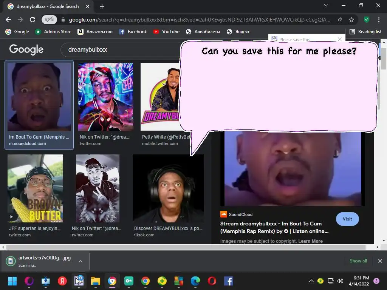Viewport: 387px width, 290px height.
Task: Click the lock site info icon
Action: point(63,20)
